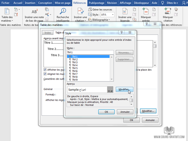The width and height of the screenshot is (188, 141).
Task: Open the Table des matières ribbon icon
Action: pos(7,12)
